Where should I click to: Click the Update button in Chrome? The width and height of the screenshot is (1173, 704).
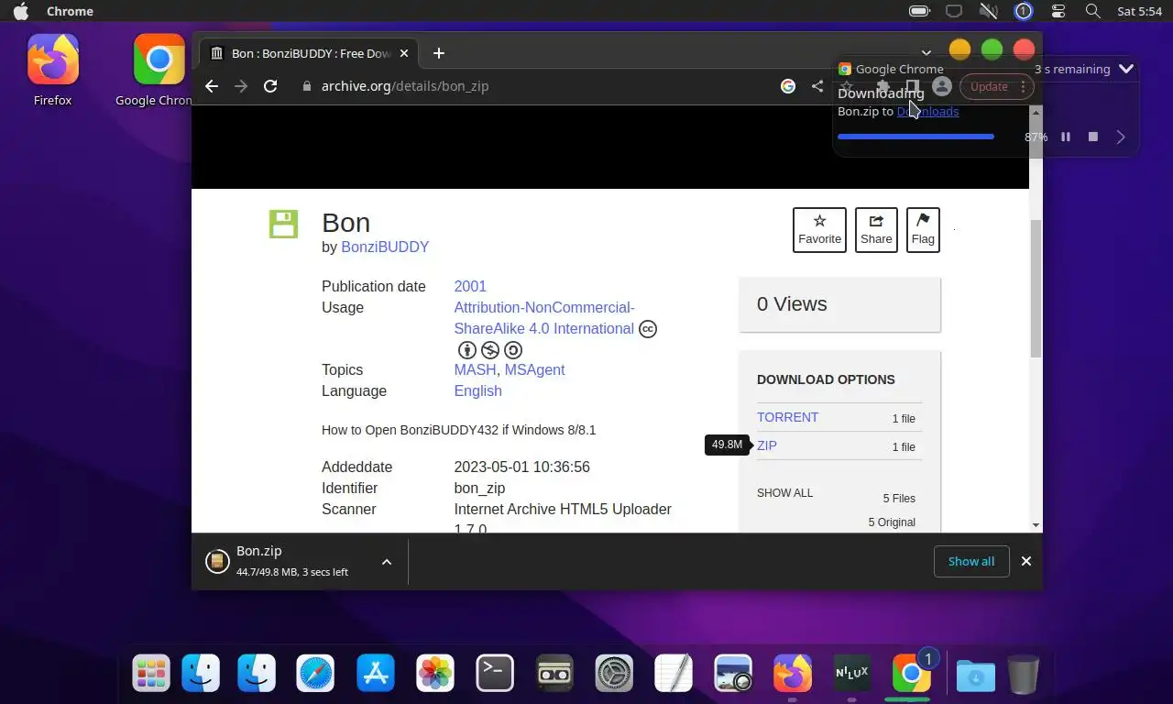[989, 86]
